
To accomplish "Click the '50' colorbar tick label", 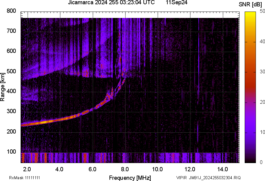I will tap(263, 11).
